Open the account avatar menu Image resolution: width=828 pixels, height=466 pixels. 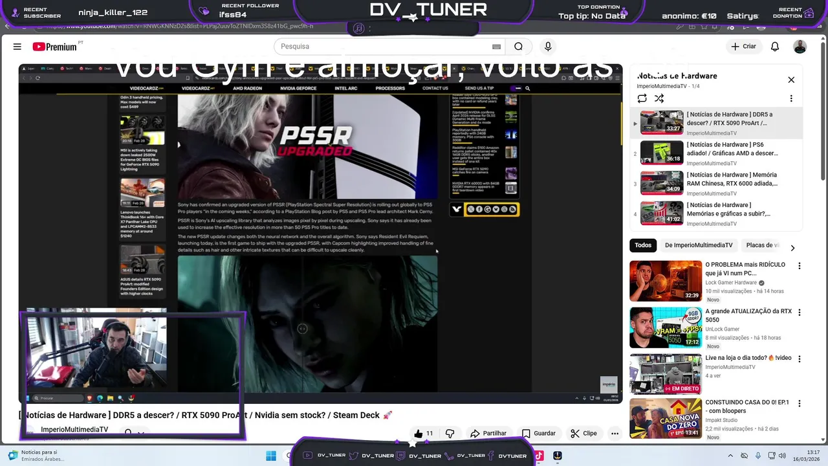click(800, 47)
